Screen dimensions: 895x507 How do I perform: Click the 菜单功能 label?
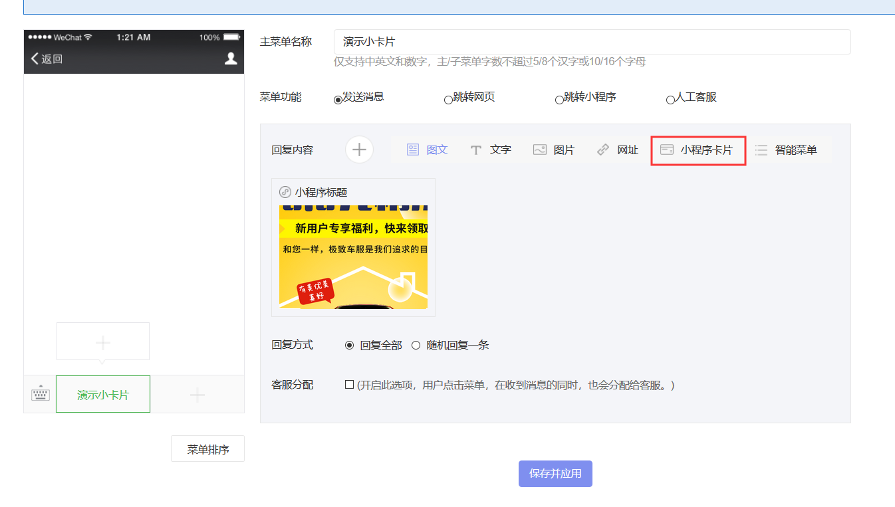pyautogui.click(x=280, y=97)
